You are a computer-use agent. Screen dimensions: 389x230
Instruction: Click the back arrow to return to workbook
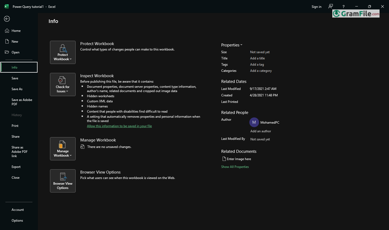click(7, 19)
